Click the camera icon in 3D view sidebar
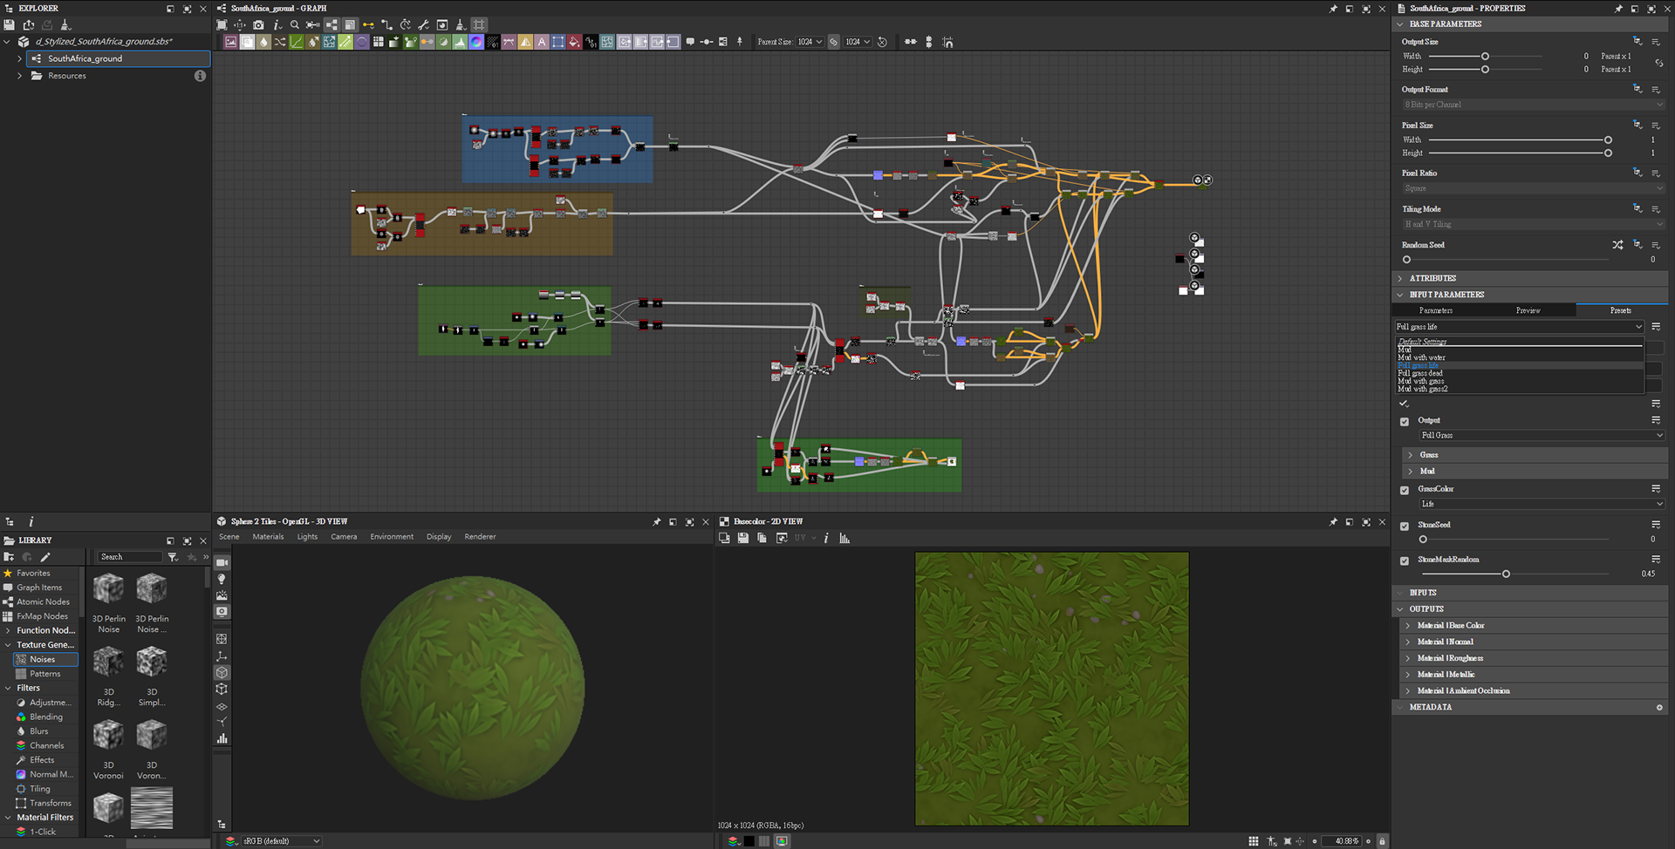Image resolution: width=1675 pixels, height=849 pixels. click(x=222, y=563)
